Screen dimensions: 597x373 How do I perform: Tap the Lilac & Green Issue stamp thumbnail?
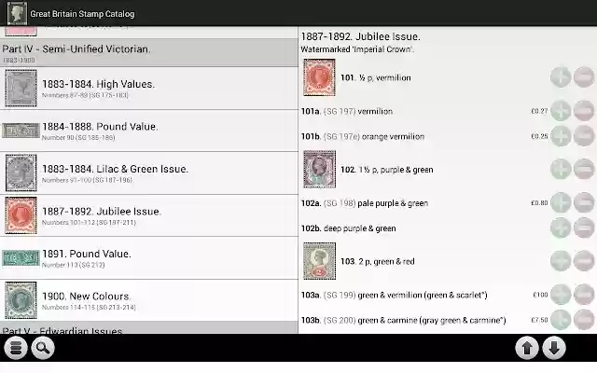(21, 173)
